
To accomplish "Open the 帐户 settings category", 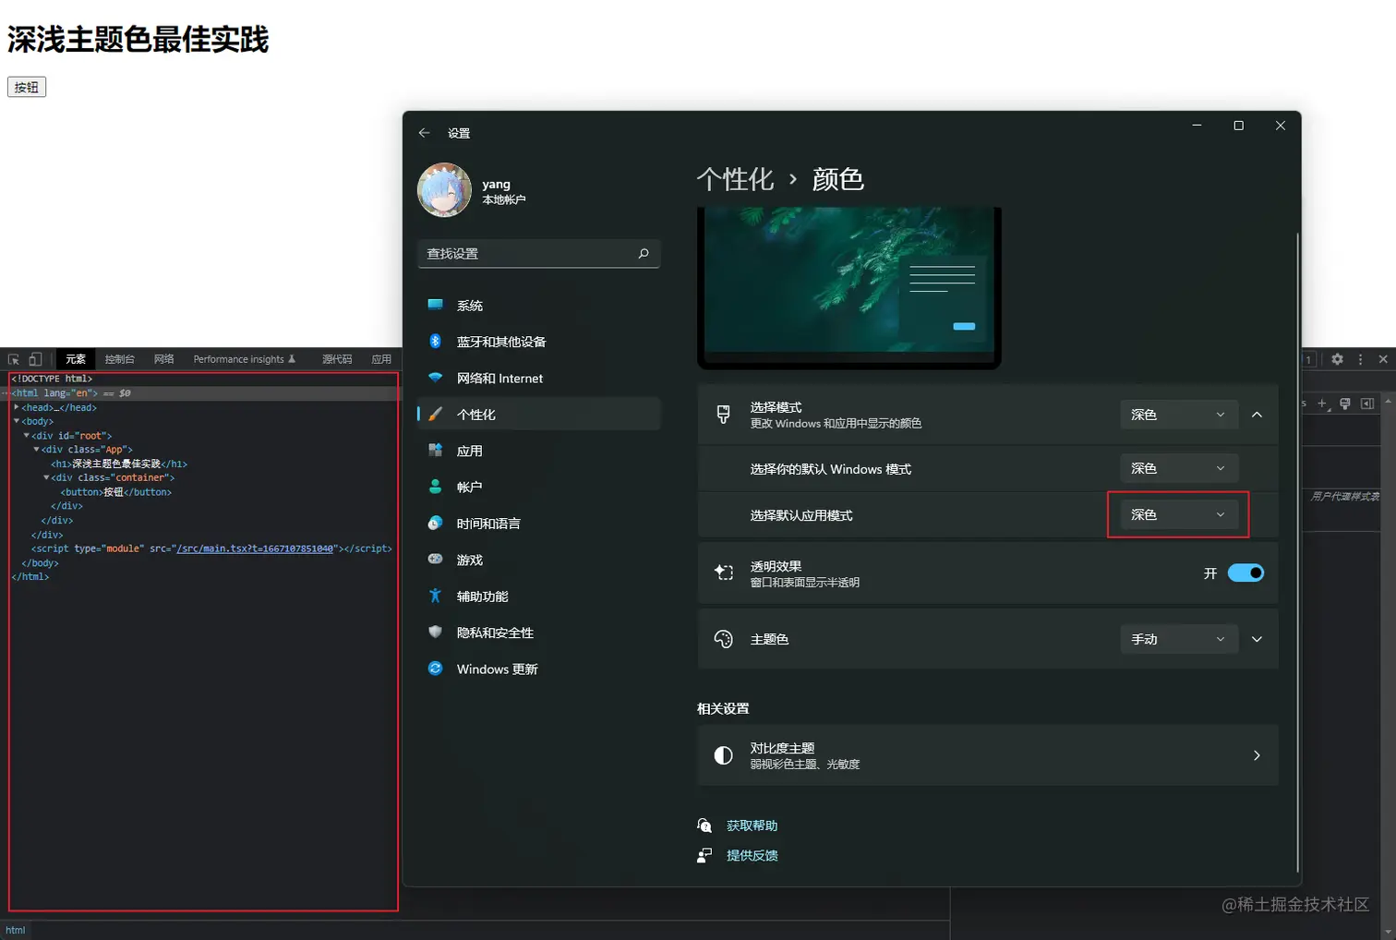I will [539, 487].
